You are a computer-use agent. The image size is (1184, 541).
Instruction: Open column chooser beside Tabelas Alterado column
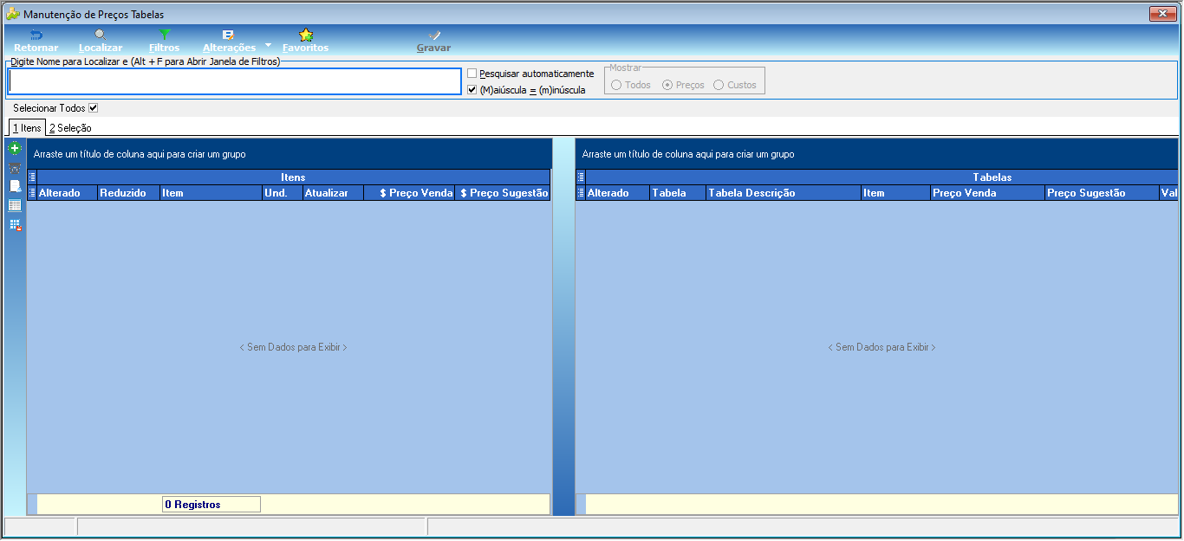tap(581, 193)
